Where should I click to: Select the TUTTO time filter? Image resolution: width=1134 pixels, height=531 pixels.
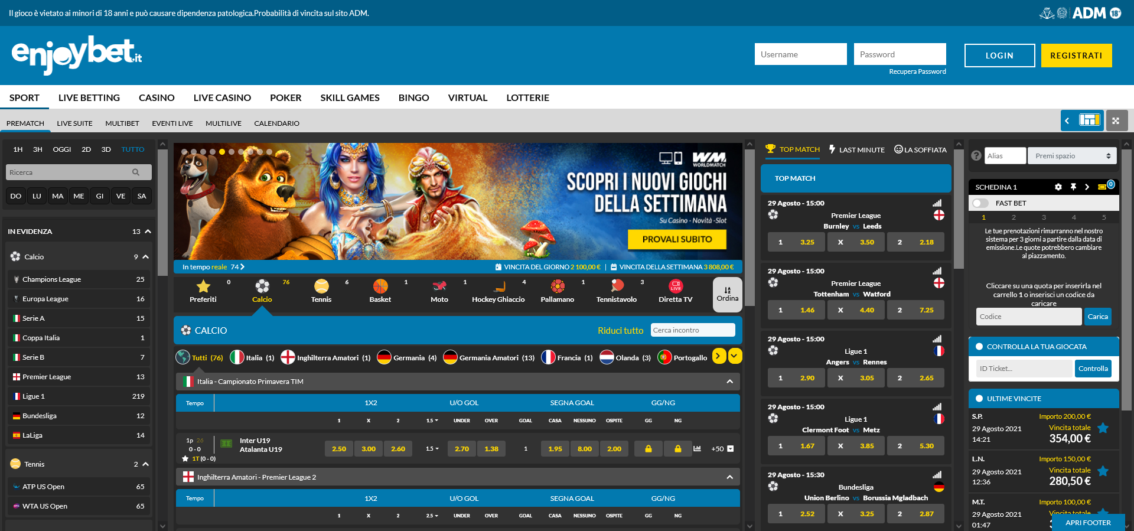tap(133, 149)
